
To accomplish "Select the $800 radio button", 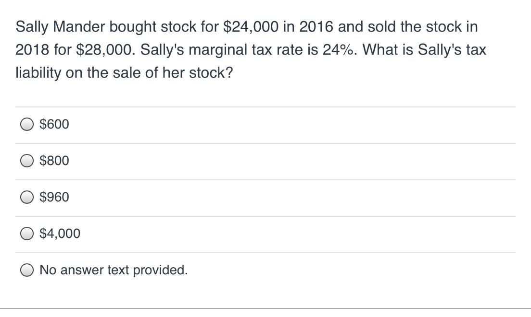I will [27, 161].
